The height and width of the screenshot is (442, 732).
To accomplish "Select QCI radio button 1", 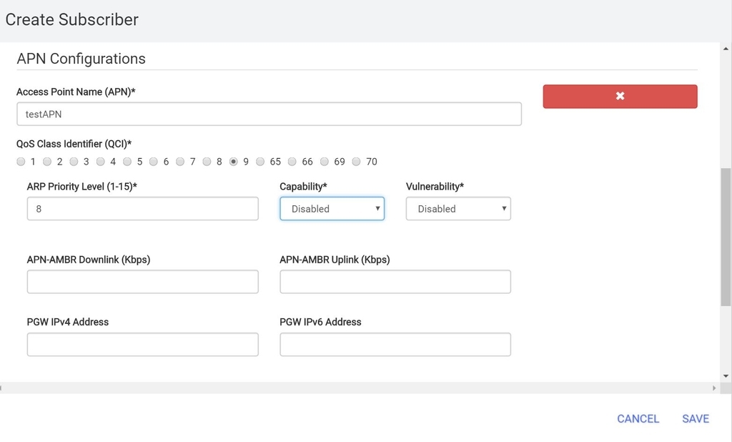I will (x=21, y=162).
